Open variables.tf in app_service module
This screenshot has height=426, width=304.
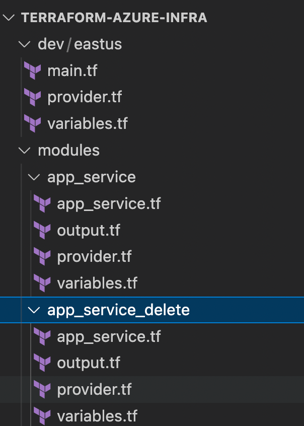click(x=97, y=283)
